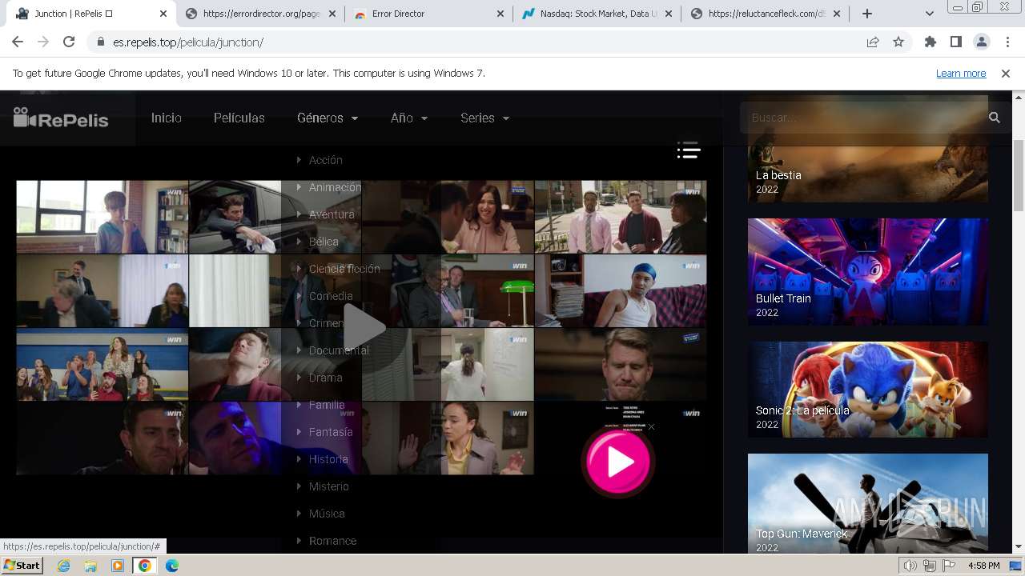The width and height of the screenshot is (1025, 576).
Task: Expand the Año dropdown menu
Action: (x=409, y=118)
